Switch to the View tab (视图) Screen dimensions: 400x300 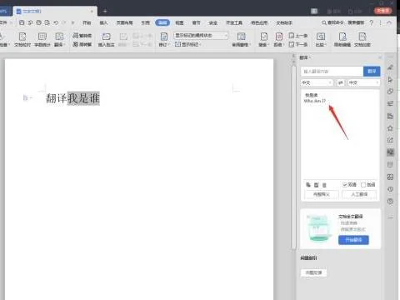coord(179,22)
